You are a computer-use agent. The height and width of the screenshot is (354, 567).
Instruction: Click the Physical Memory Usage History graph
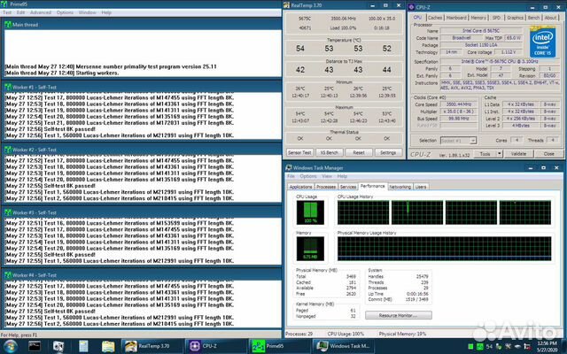pos(444,249)
